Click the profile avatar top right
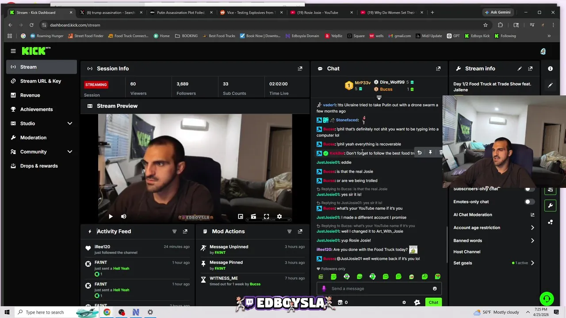Viewport: 566px width, 318px height. [543, 51]
